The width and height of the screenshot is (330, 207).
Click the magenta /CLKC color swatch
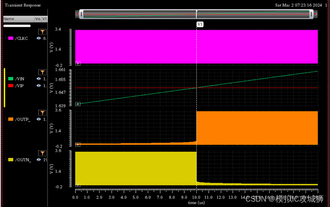[x=11, y=38]
